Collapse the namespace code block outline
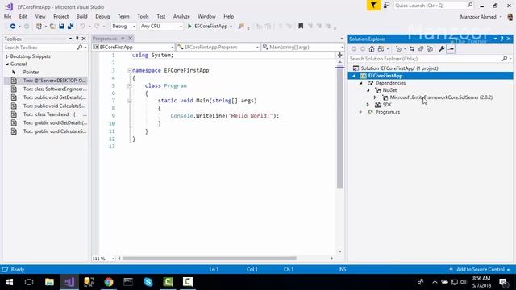The width and height of the screenshot is (516, 290). pyautogui.click(x=130, y=70)
